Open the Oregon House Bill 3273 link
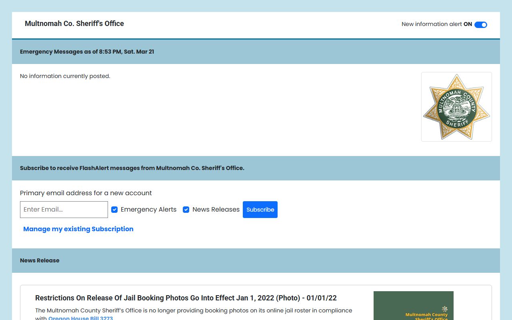Viewport: 512px width, 320px height. (x=80, y=318)
